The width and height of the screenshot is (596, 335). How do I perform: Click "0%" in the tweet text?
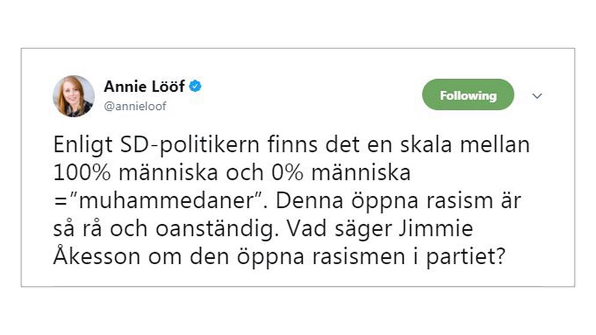coord(287,173)
